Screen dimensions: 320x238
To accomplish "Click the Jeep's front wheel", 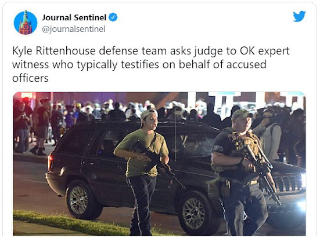I will (x=194, y=213).
